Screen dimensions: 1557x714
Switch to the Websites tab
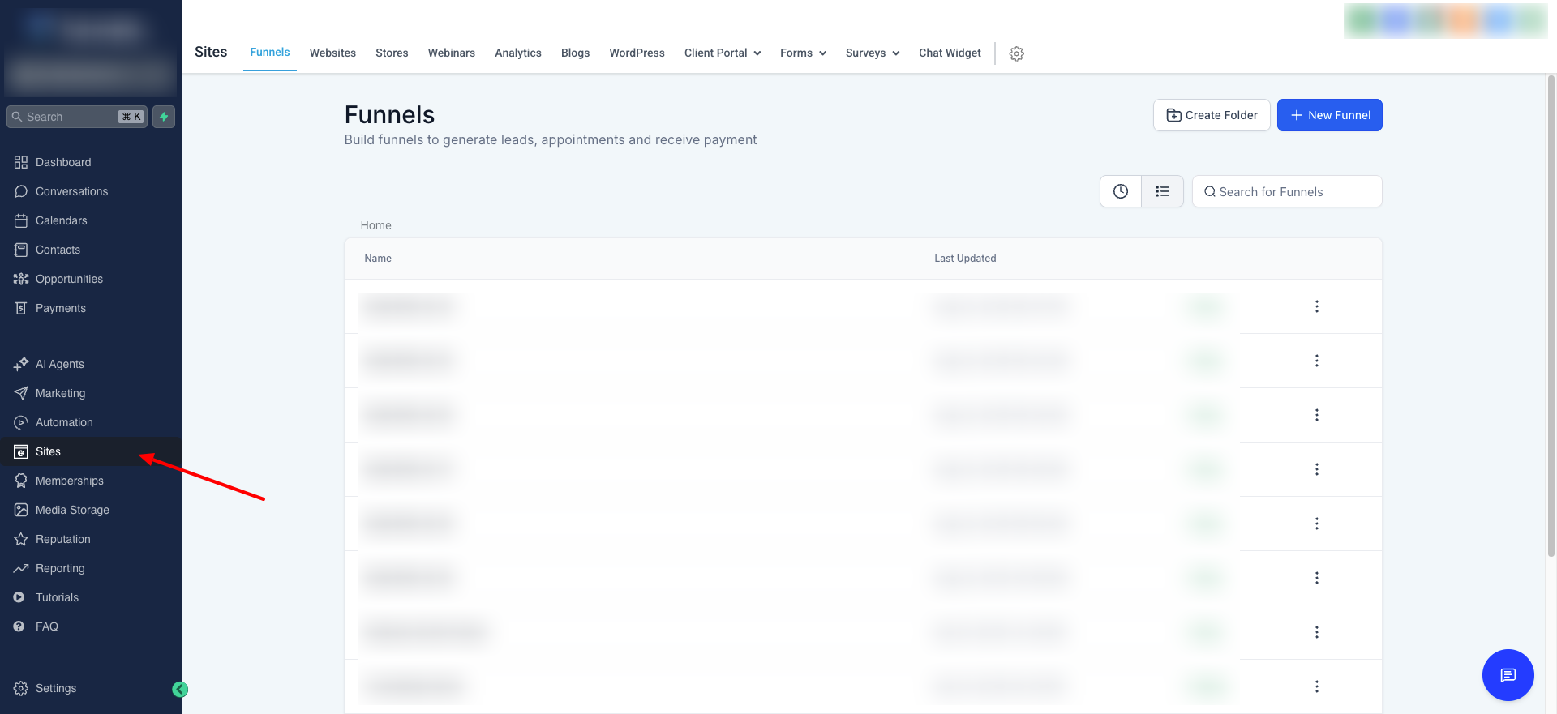click(332, 53)
